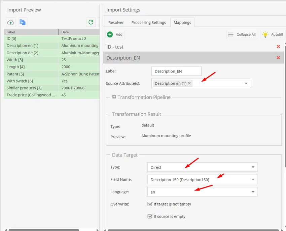Click the Aluminum mounting profile preview text
This screenshot has width=286, height=231.
166,136
